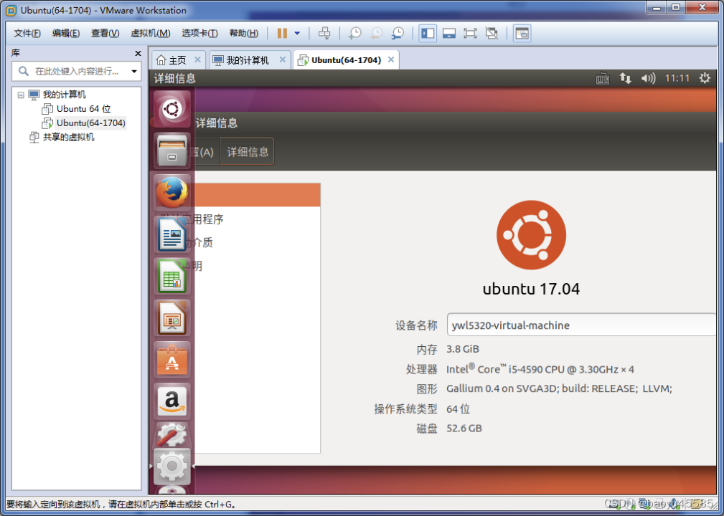Open the snapshot manager wrench-clock icon
The height and width of the screenshot is (516, 724).
398,33
